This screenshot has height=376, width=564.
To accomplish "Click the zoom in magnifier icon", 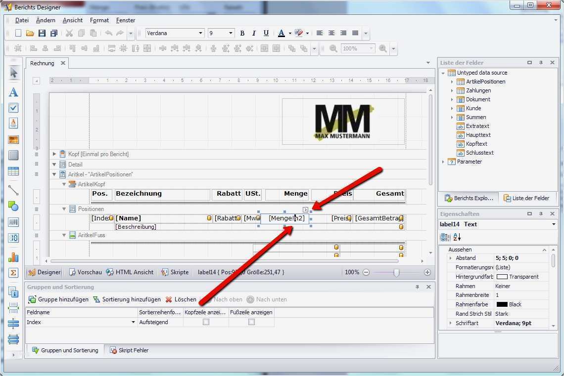I will tap(383, 48).
